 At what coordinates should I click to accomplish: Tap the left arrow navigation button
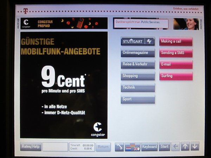175,146
